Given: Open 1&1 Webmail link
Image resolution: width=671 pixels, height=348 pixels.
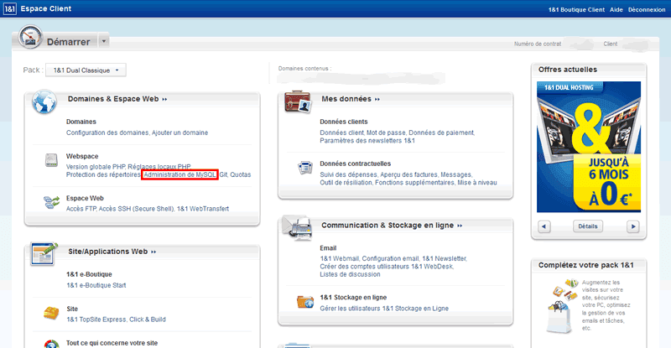Looking at the screenshot, I should pos(339,258).
